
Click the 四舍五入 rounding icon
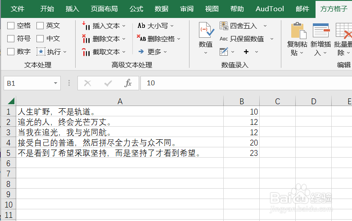pyautogui.click(x=224, y=26)
